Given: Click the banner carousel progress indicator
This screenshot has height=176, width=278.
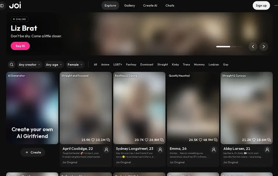Looking at the screenshot, I should [x=229, y=47].
